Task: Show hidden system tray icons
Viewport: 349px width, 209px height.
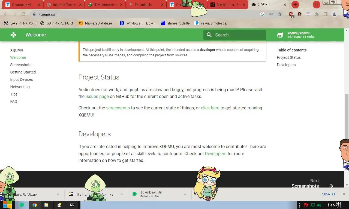Action: 299,205
